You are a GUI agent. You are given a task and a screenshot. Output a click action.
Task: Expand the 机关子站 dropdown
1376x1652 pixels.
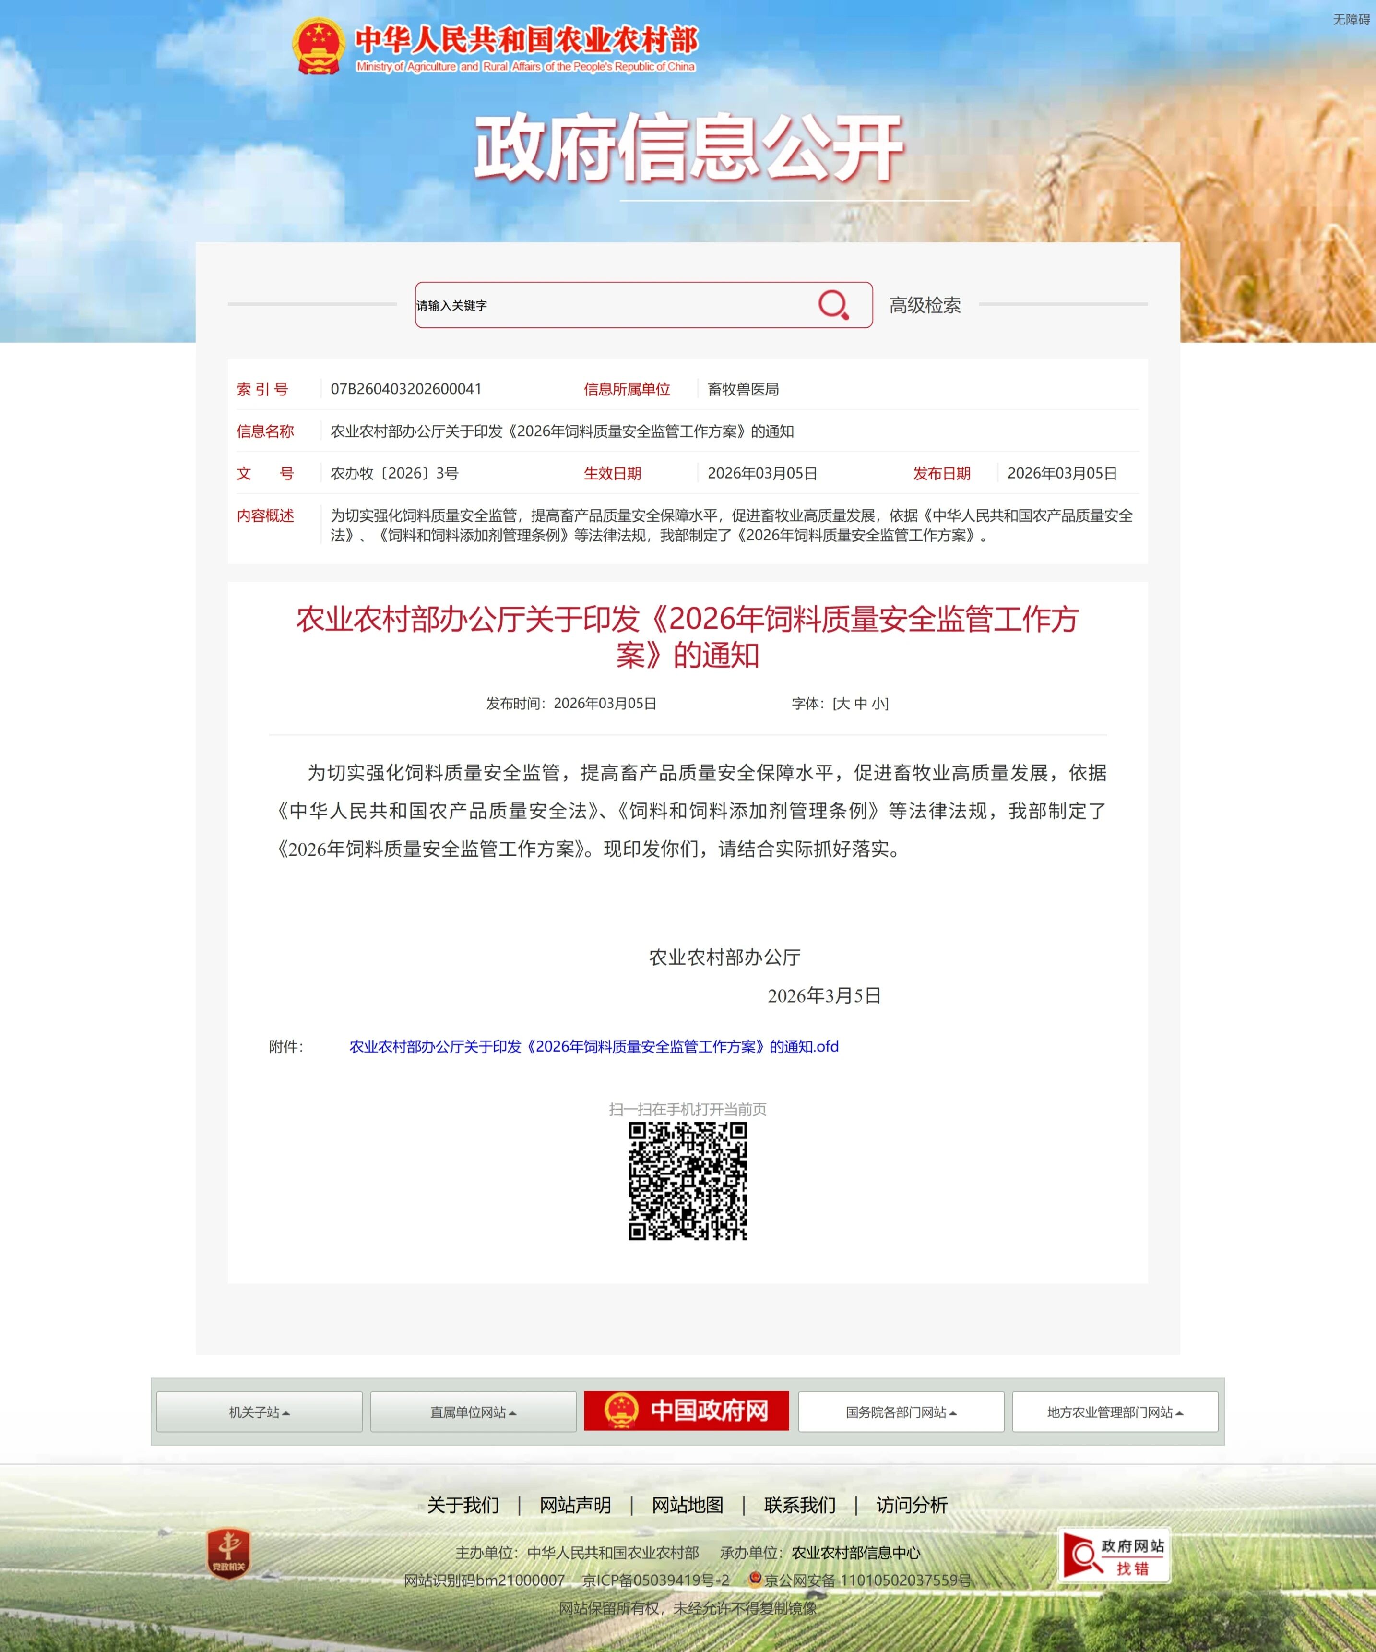pyautogui.click(x=260, y=1412)
